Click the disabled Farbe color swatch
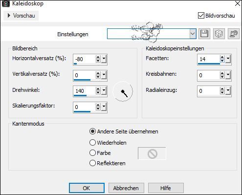Screen dimensions: 242x195 [x=152, y=153]
